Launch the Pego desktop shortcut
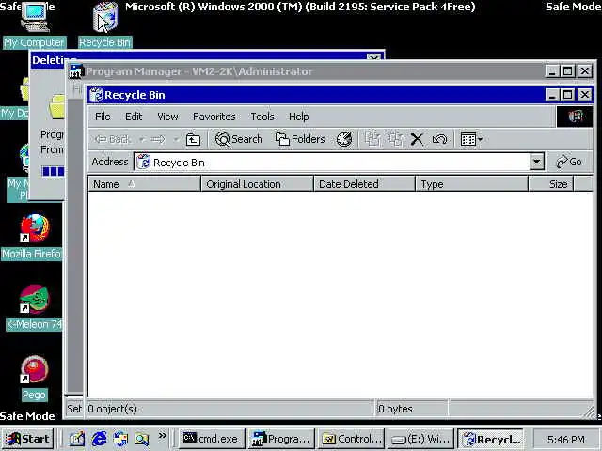 click(x=34, y=379)
